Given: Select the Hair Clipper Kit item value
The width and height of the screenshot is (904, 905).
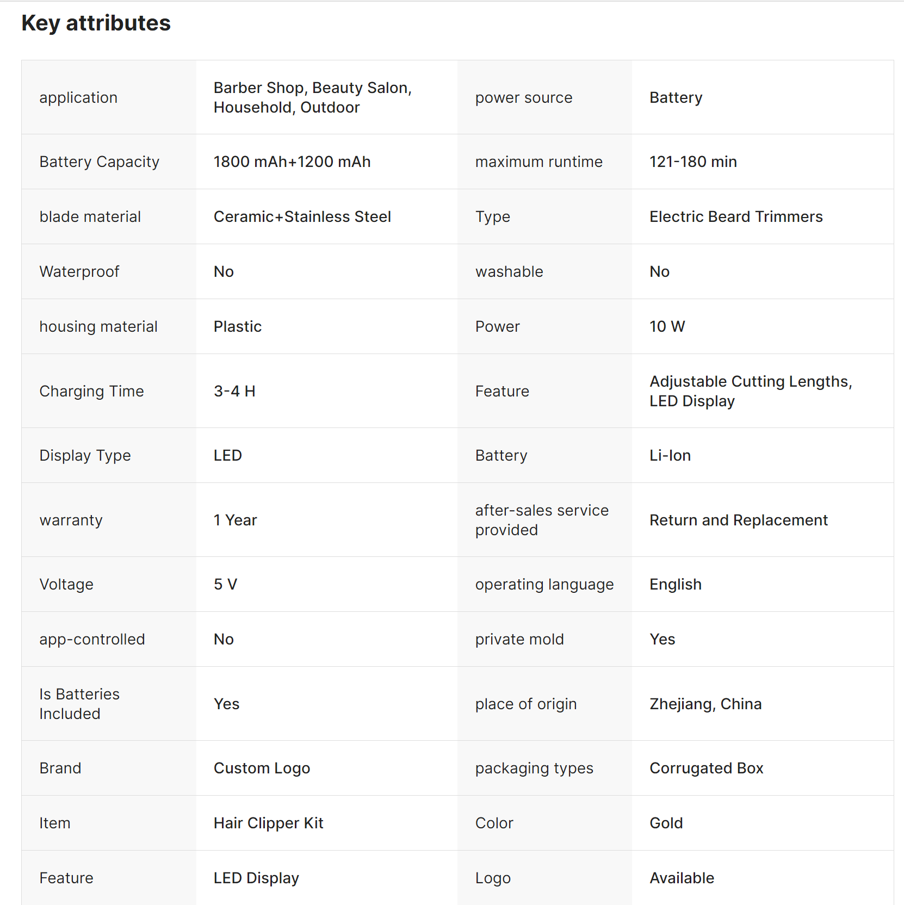Looking at the screenshot, I should click(268, 823).
